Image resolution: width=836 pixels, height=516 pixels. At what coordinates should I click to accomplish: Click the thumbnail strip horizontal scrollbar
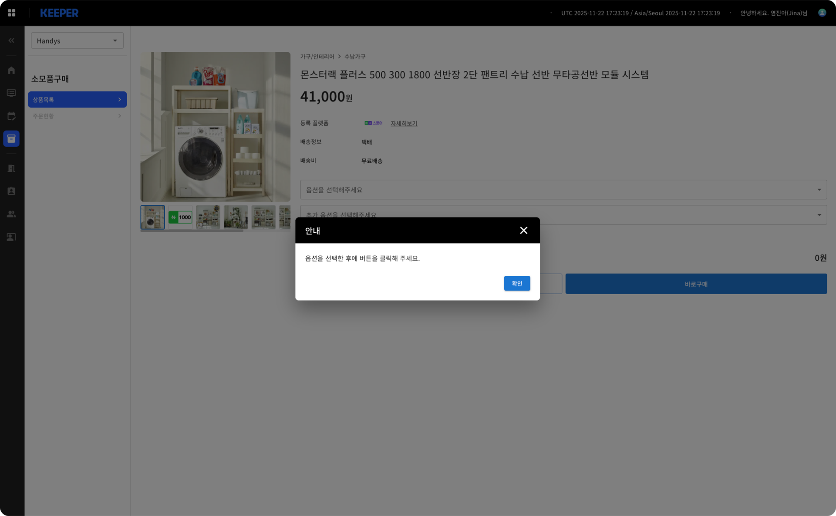[192, 231]
